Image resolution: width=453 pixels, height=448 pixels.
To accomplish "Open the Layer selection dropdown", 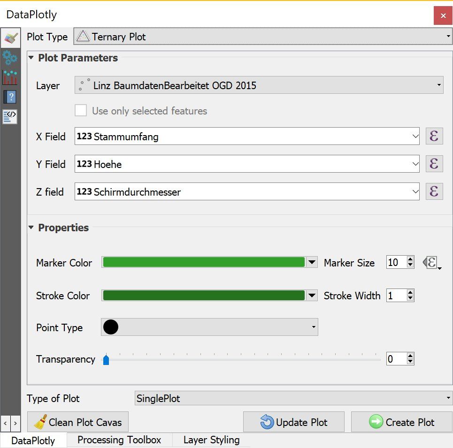I will (x=259, y=85).
